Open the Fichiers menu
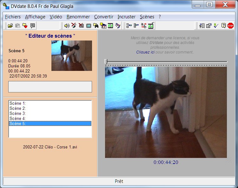Screen dimensions: 238x188 (x=13, y=17)
